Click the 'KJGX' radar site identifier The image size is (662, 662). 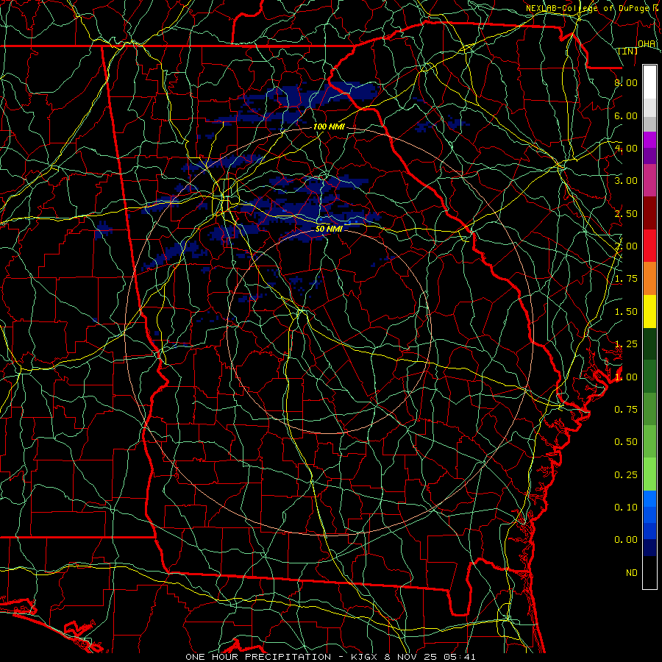[x=365, y=657]
